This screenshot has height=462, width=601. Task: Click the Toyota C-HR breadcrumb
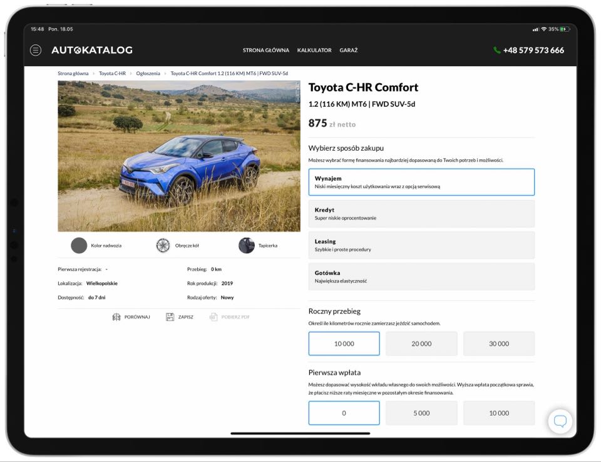112,73
